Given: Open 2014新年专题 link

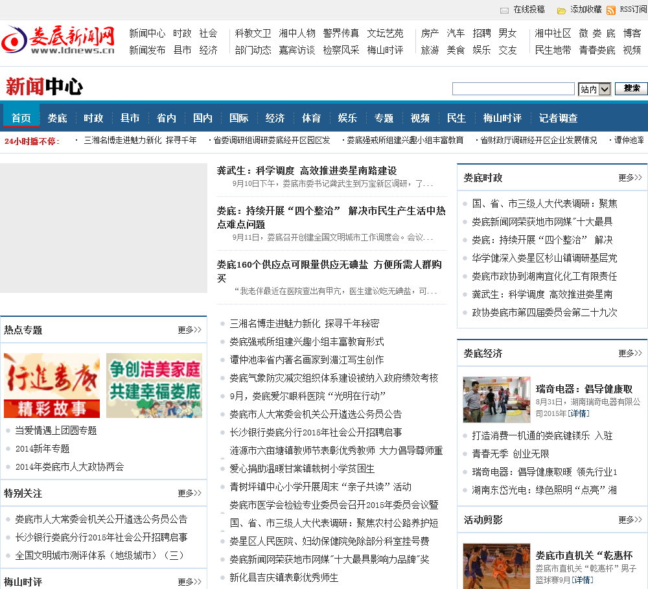Looking at the screenshot, I should coord(42,449).
